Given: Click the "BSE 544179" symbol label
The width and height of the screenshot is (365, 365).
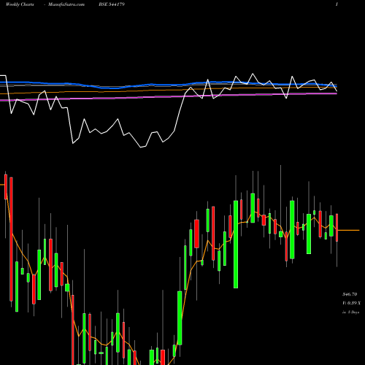Looking at the screenshot, I should coord(112,4).
